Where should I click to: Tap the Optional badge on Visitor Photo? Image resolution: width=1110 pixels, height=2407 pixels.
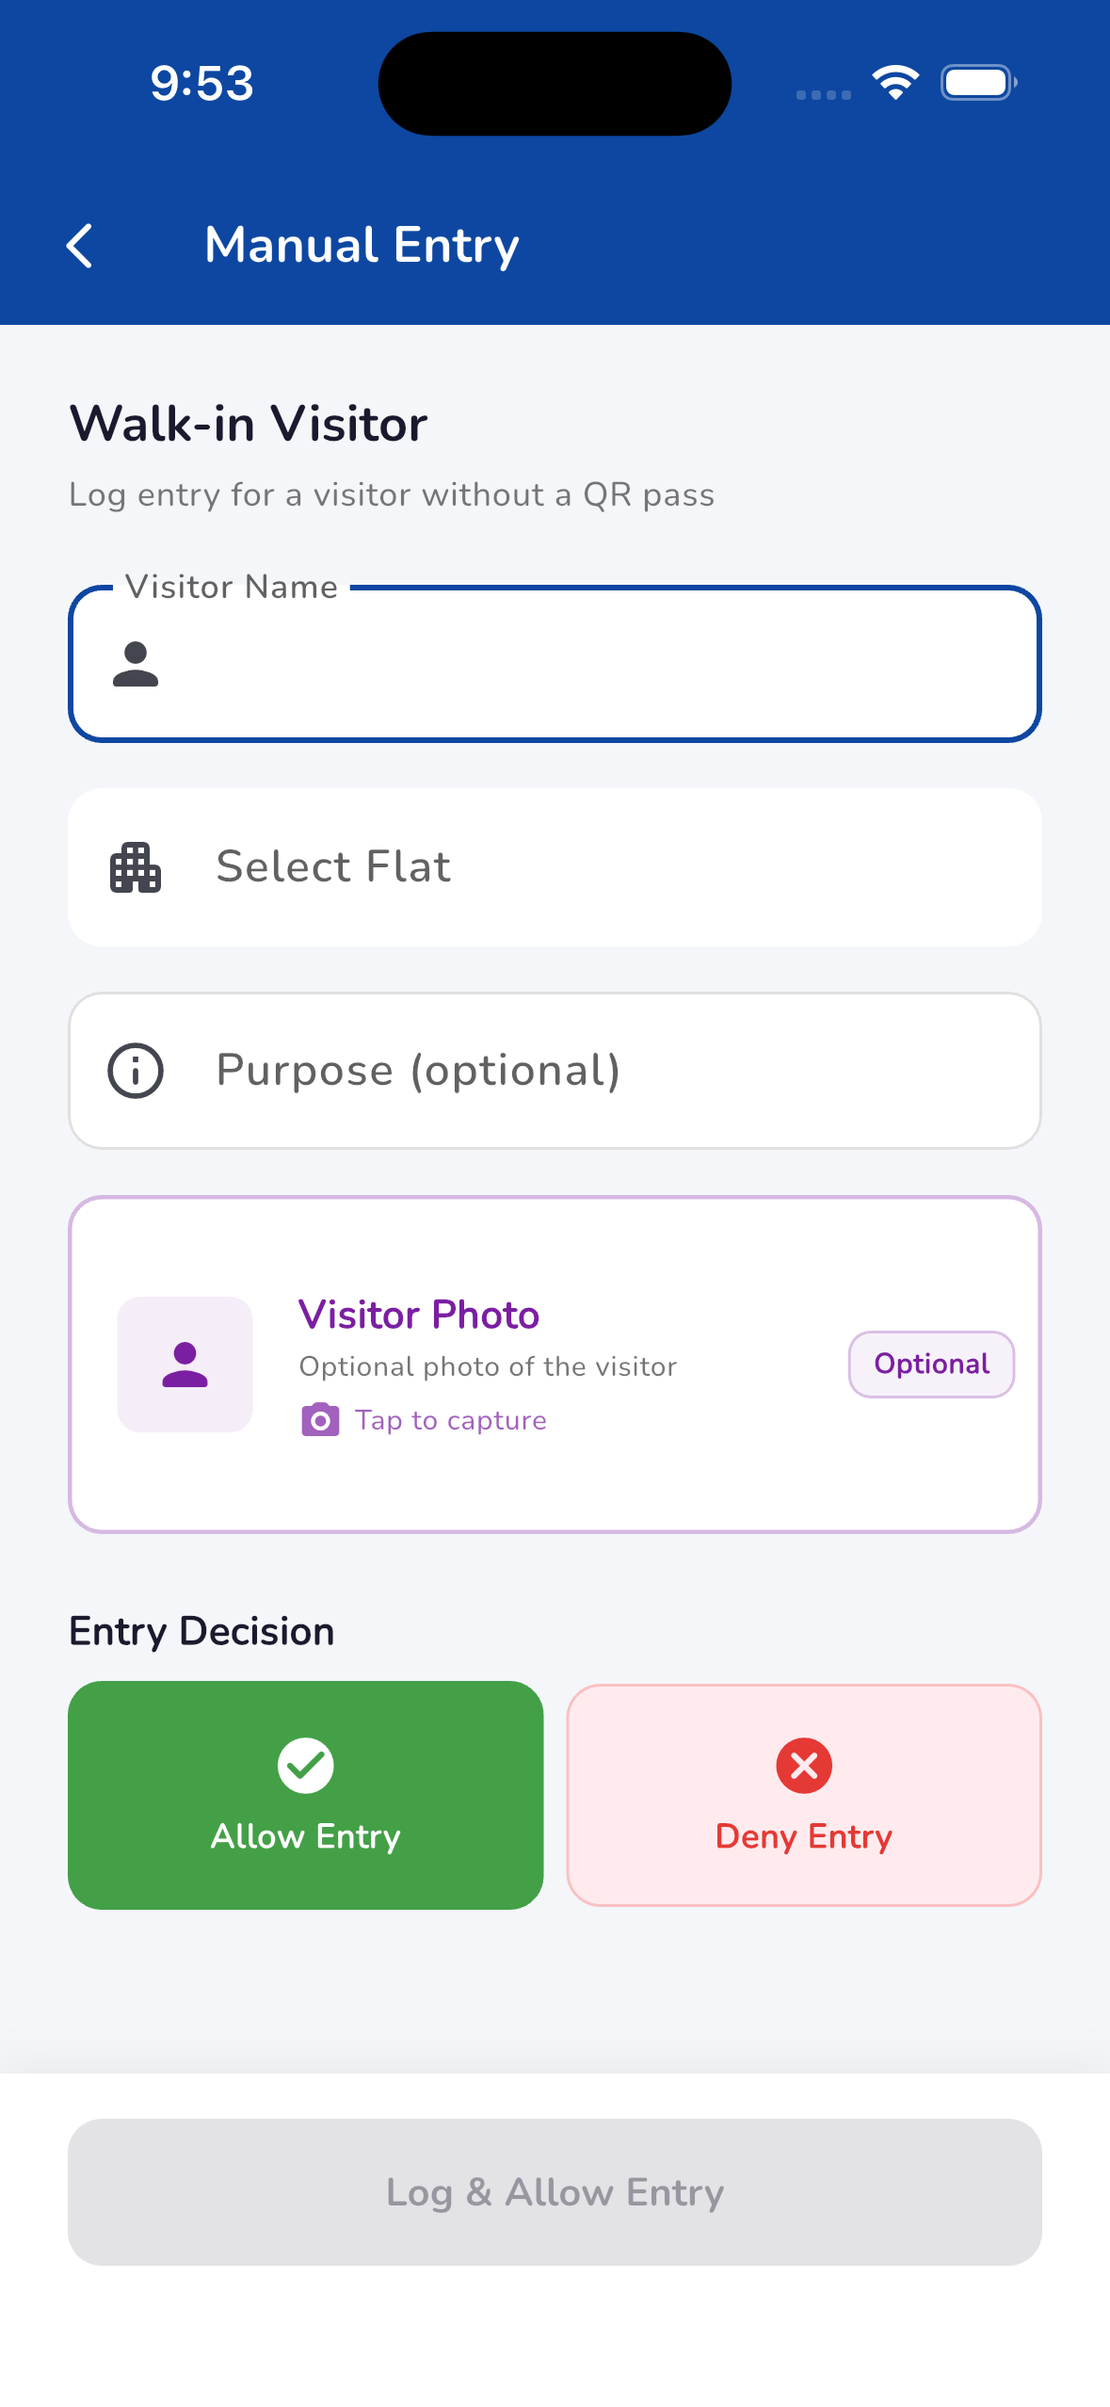[x=932, y=1365]
